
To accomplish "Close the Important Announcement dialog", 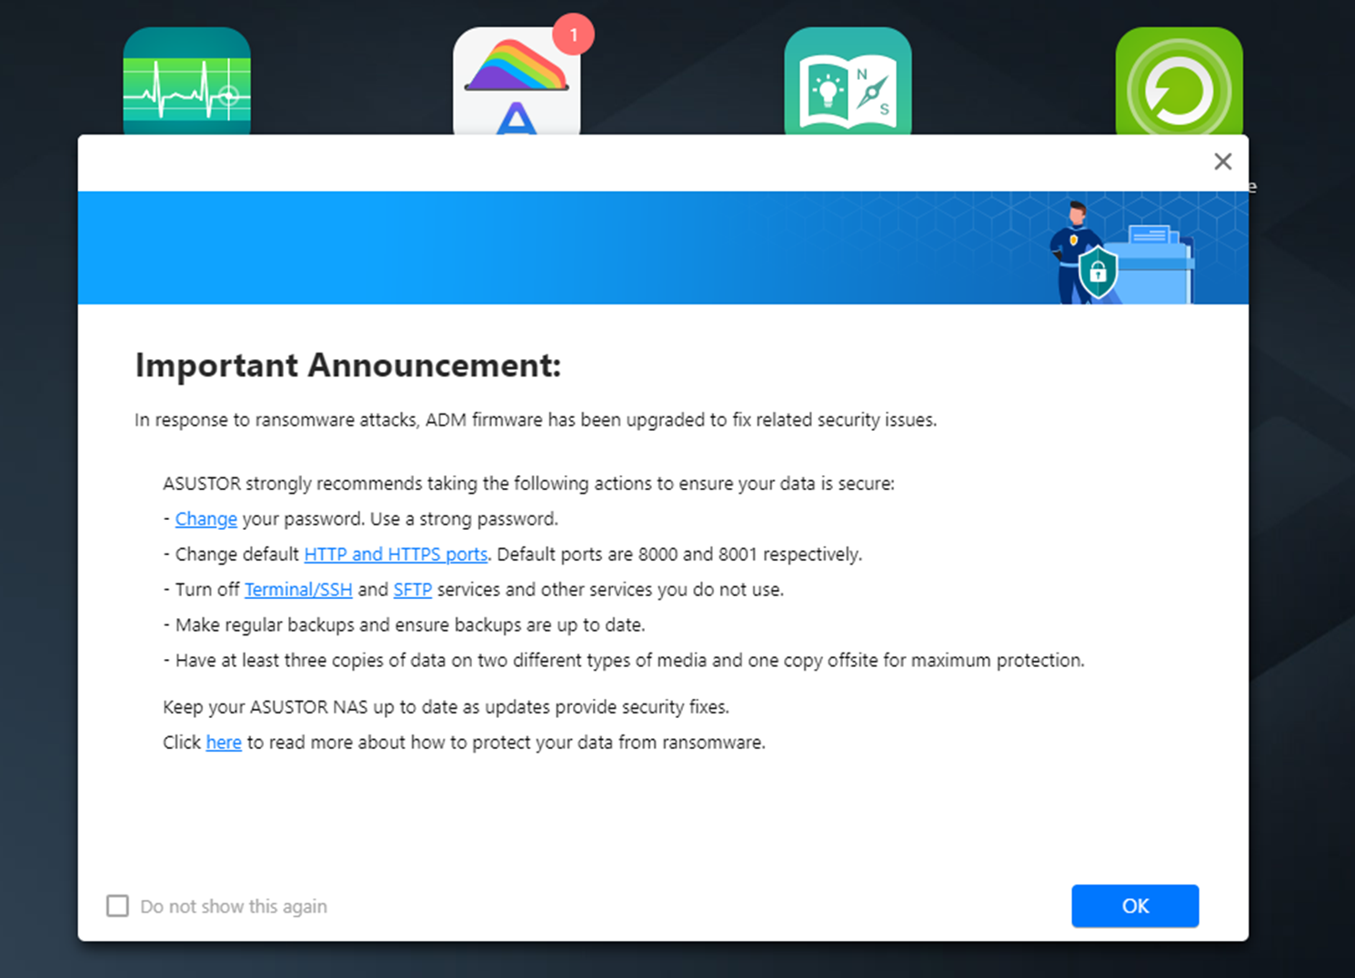I will click(x=1222, y=162).
